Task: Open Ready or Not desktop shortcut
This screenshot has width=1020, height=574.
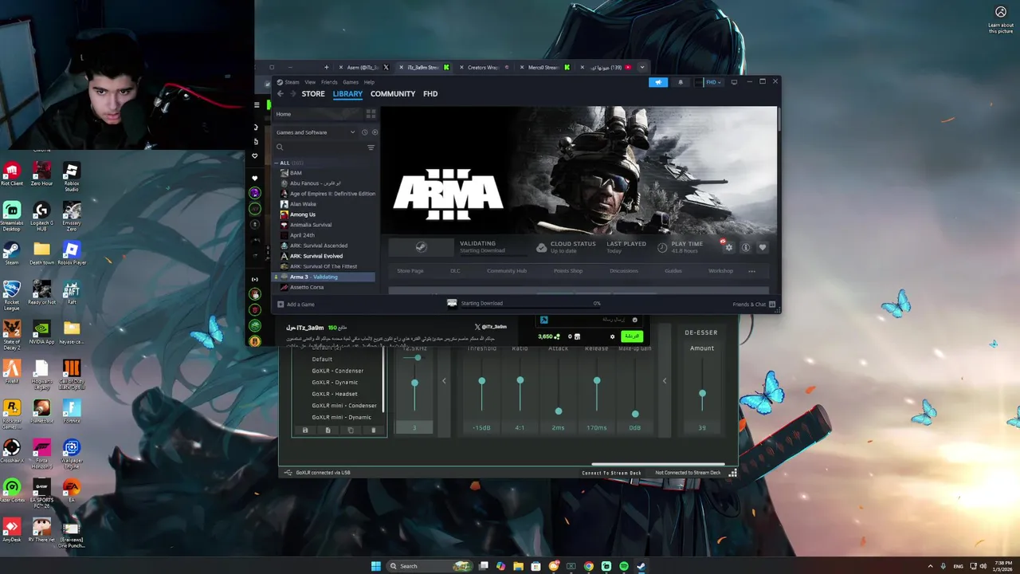Action: coord(41,293)
